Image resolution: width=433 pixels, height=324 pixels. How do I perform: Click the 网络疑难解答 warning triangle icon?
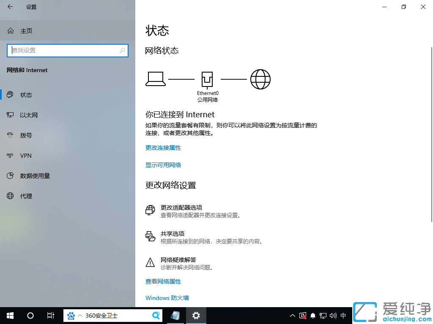click(150, 262)
